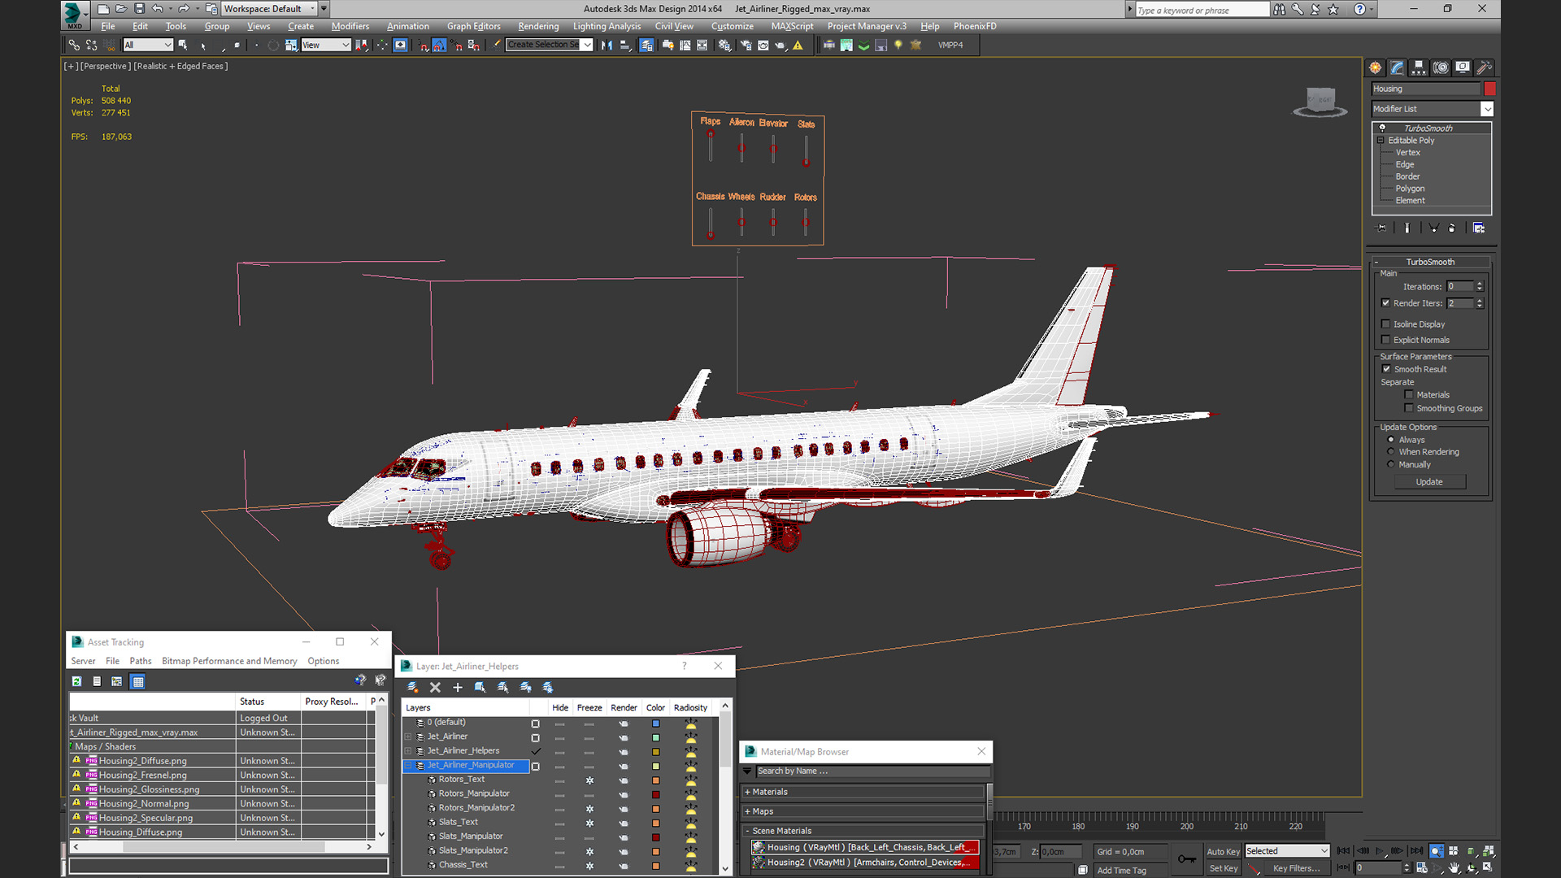Click Add selection plus icon in Layer dialog
Screen dimensions: 1561x878
[x=458, y=688]
